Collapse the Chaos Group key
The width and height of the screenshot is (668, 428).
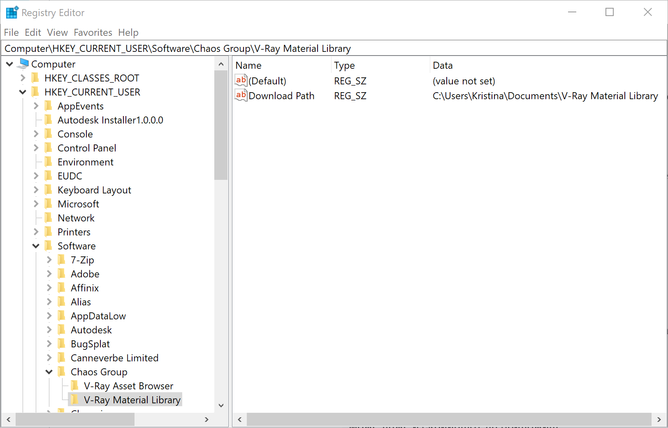click(49, 372)
